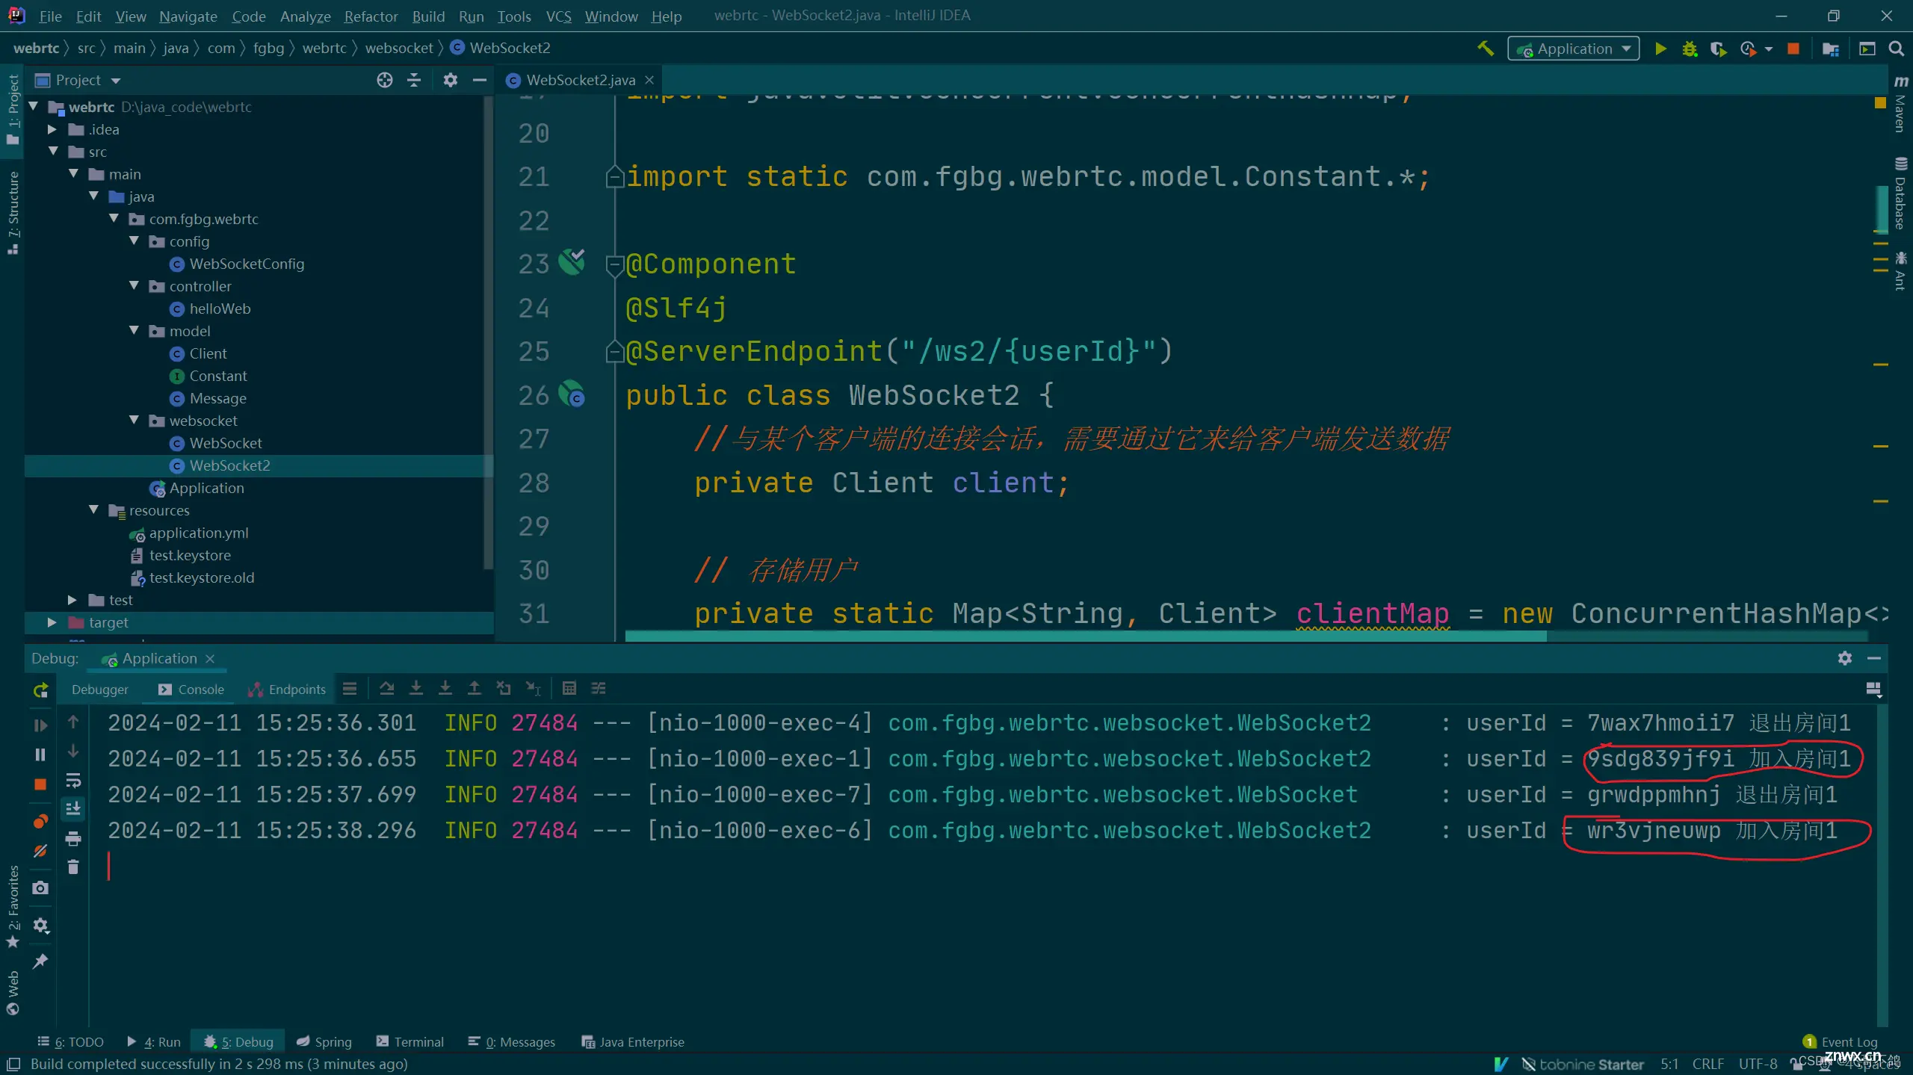Viewport: 1913px width, 1075px height.
Task: Click the Application configuration dropdown
Action: click(x=1571, y=47)
